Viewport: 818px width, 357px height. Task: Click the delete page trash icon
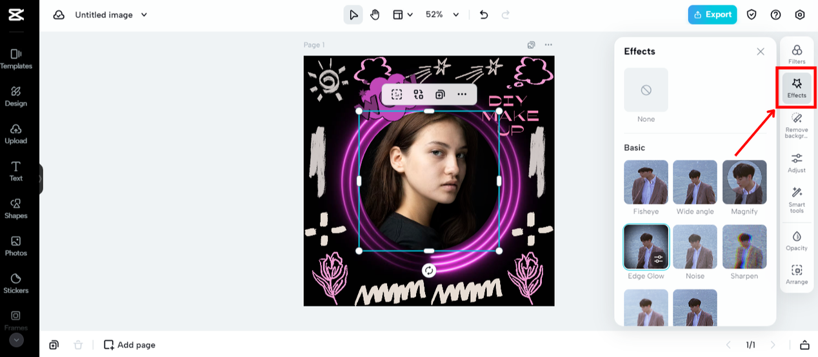click(78, 345)
